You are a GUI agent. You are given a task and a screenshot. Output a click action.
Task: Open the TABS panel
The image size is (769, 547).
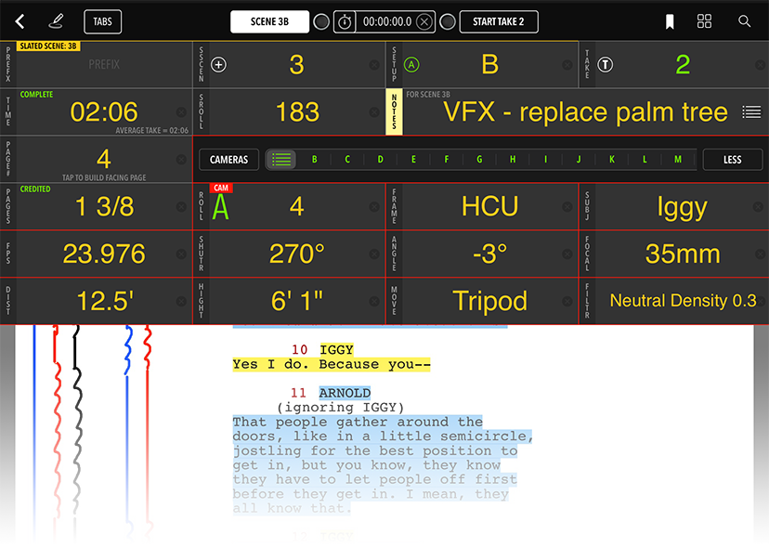pos(102,21)
